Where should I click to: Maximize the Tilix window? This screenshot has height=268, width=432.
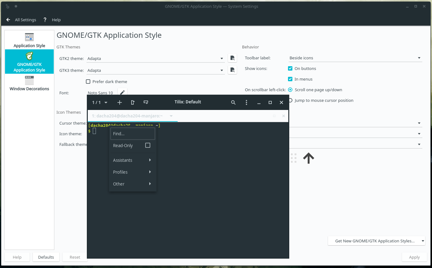(270, 102)
